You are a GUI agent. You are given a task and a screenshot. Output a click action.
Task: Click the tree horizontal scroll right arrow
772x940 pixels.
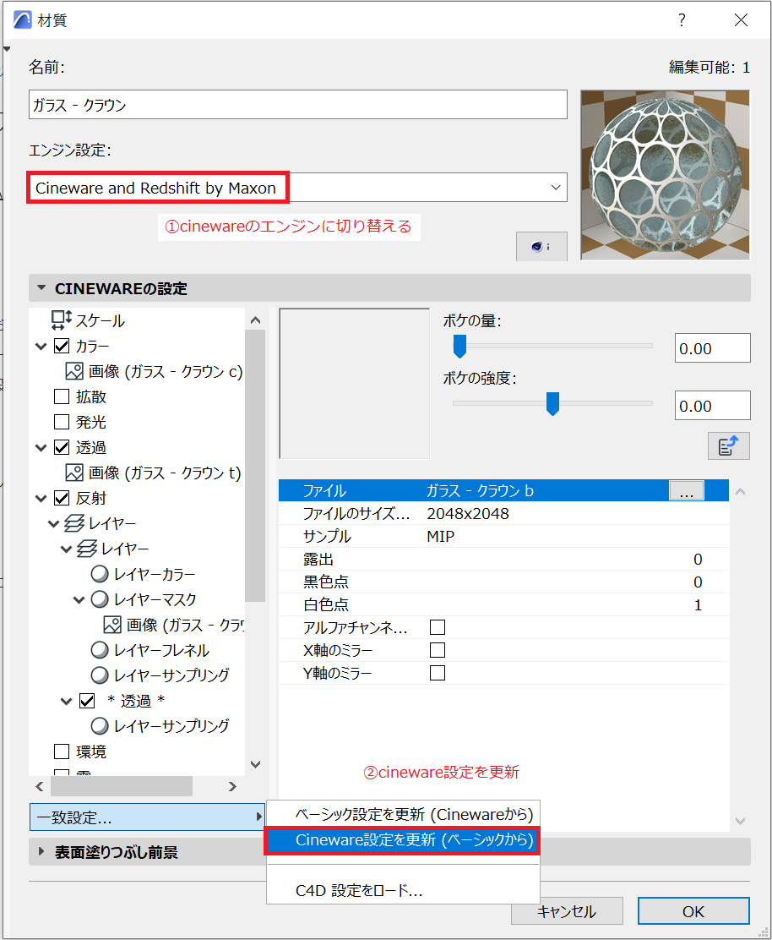tap(232, 786)
